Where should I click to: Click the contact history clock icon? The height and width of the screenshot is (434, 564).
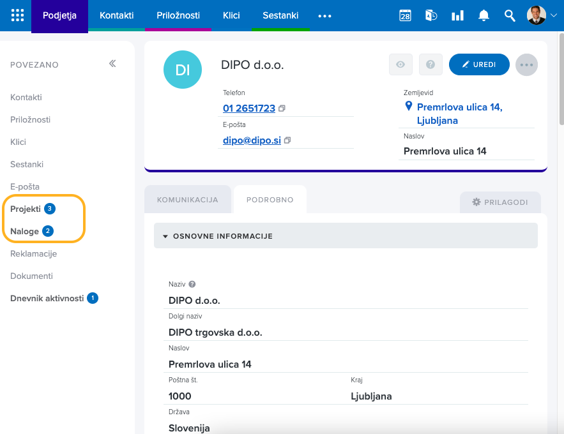point(431,16)
